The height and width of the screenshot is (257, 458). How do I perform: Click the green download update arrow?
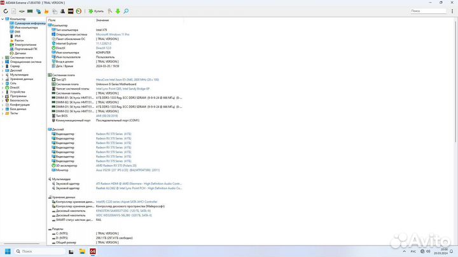(118, 11)
